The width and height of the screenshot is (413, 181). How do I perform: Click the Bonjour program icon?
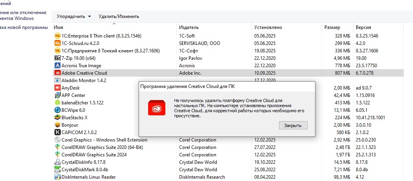58,125
